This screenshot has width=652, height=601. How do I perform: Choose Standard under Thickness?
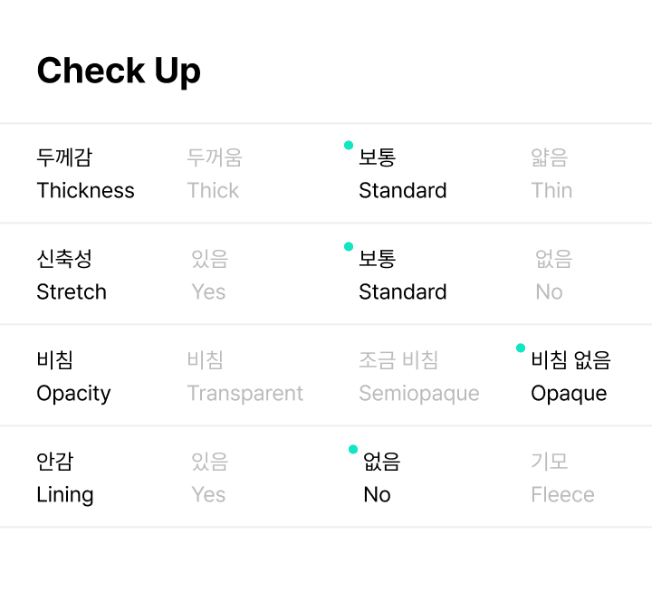[403, 174]
